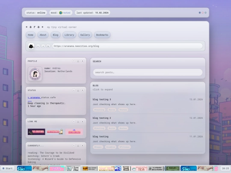Click the green Nokia taskbar badge

click(x=172, y=168)
